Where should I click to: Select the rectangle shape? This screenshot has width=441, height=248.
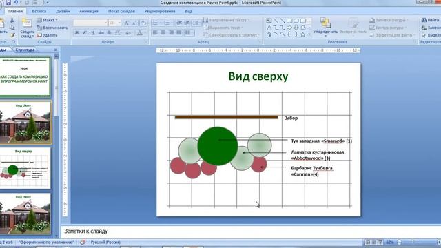pos(289,21)
